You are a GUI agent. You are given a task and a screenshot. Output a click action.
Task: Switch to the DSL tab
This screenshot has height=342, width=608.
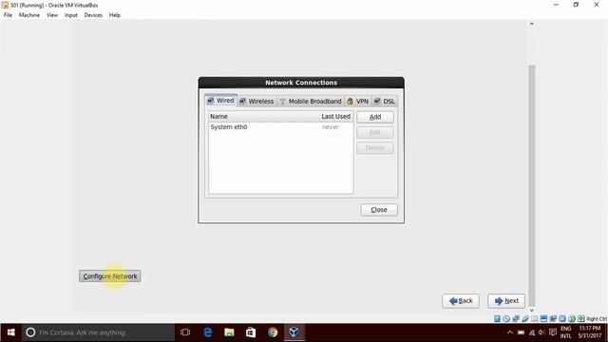click(x=385, y=102)
